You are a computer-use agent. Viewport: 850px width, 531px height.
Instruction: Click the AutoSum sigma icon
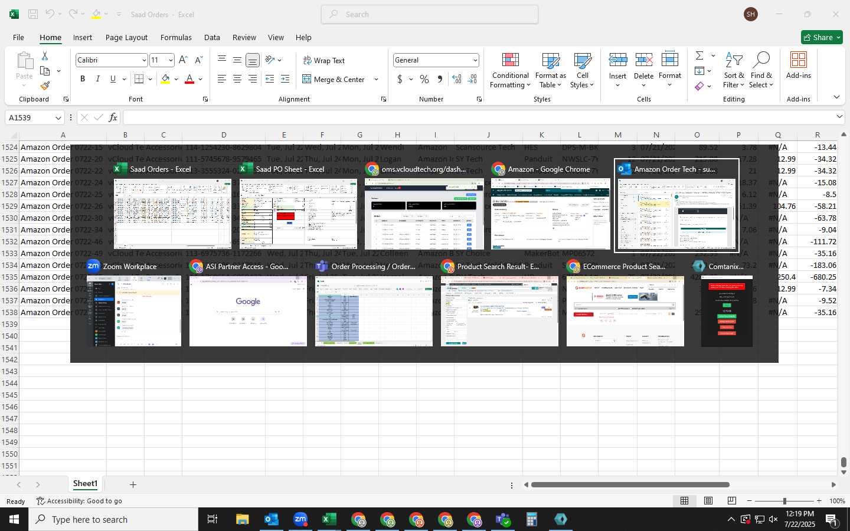pos(699,55)
